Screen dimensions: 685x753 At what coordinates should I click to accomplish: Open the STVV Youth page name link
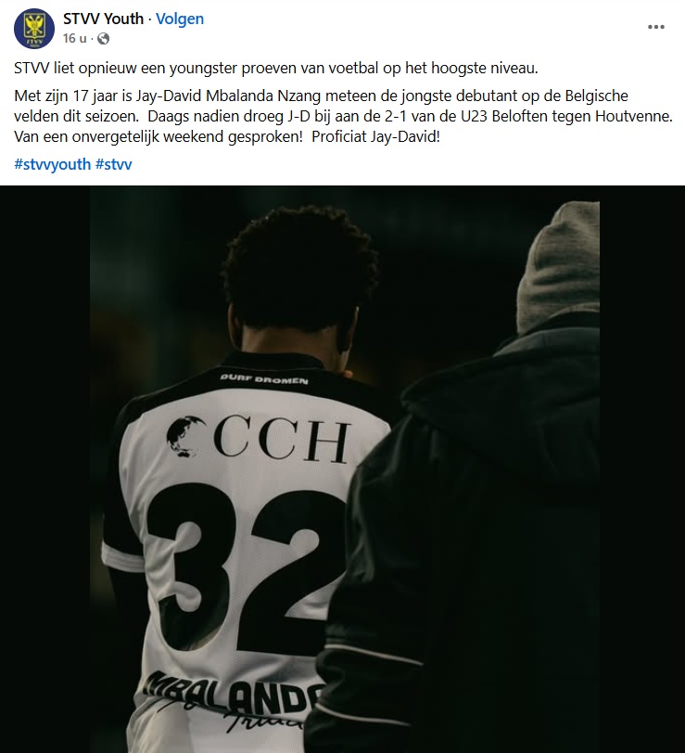[x=103, y=19]
